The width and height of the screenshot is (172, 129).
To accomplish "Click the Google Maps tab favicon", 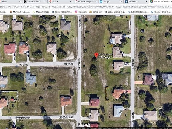I will click(152, 2).
